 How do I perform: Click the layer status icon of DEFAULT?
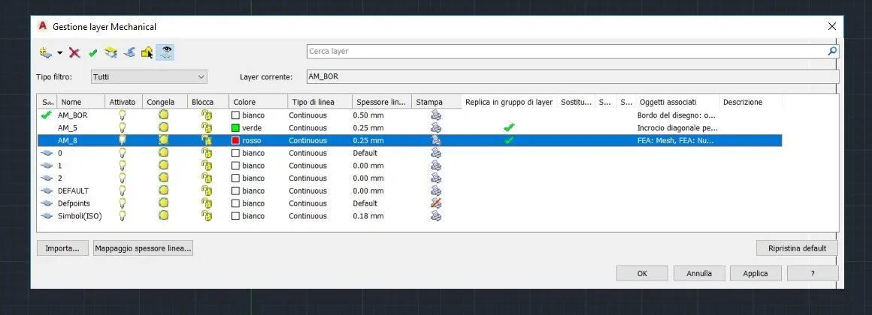point(47,190)
